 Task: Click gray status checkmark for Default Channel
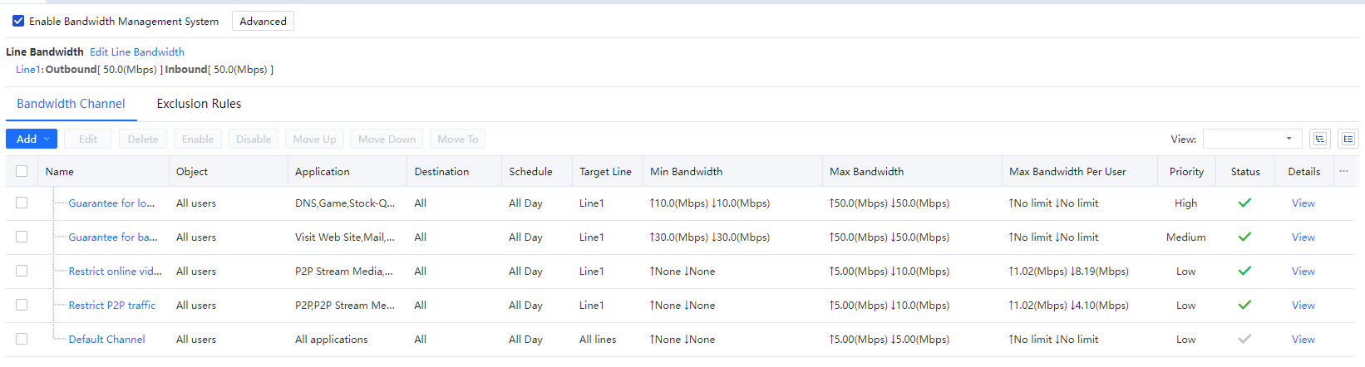coord(1244,339)
